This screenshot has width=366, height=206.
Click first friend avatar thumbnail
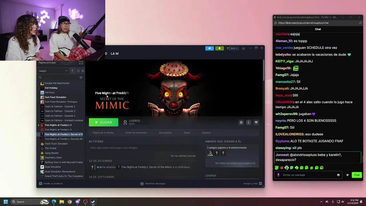(210, 153)
